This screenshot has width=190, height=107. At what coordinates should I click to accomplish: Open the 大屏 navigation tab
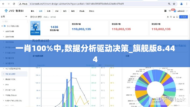57,11
